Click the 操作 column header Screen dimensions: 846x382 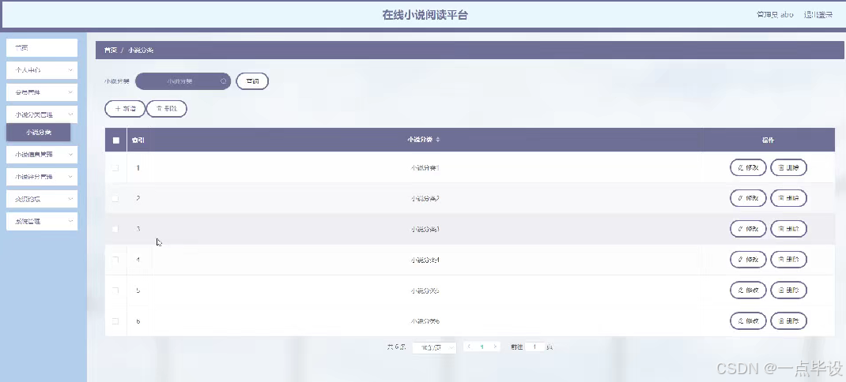[x=768, y=140]
